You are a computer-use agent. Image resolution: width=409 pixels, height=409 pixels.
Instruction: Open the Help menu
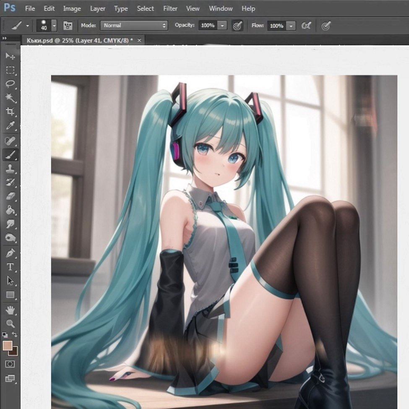click(x=248, y=8)
